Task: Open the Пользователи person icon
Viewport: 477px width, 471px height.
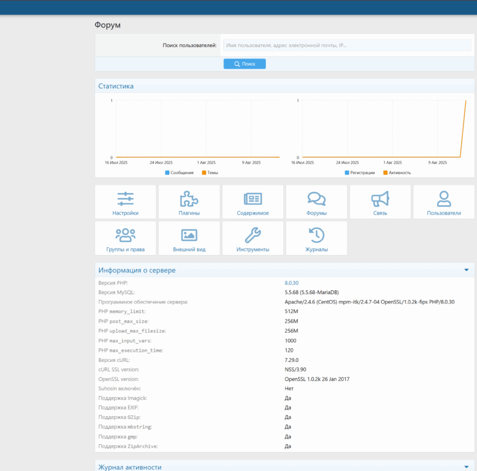Action: click(444, 199)
